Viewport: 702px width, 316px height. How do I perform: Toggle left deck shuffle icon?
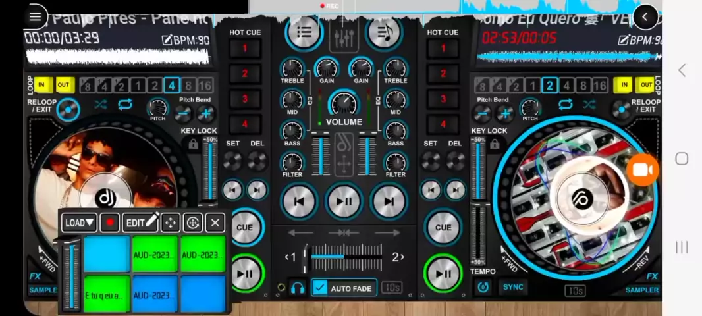click(x=100, y=105)
